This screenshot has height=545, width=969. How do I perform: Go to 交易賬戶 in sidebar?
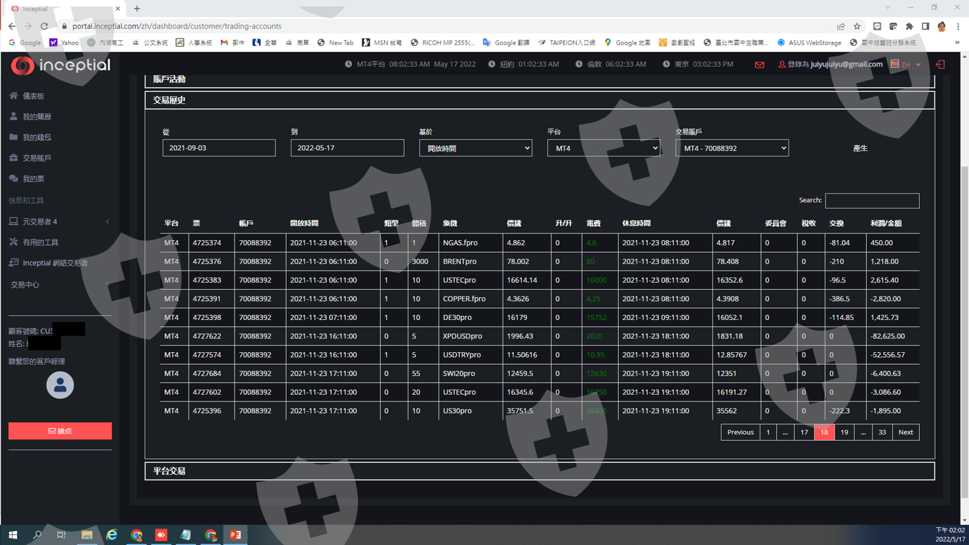point(37,158)
